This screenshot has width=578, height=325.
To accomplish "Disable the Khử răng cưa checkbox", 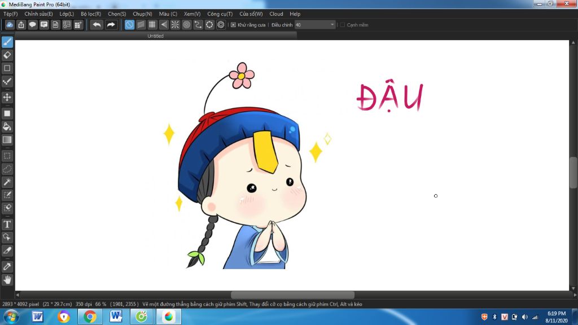I will point(233,25).
